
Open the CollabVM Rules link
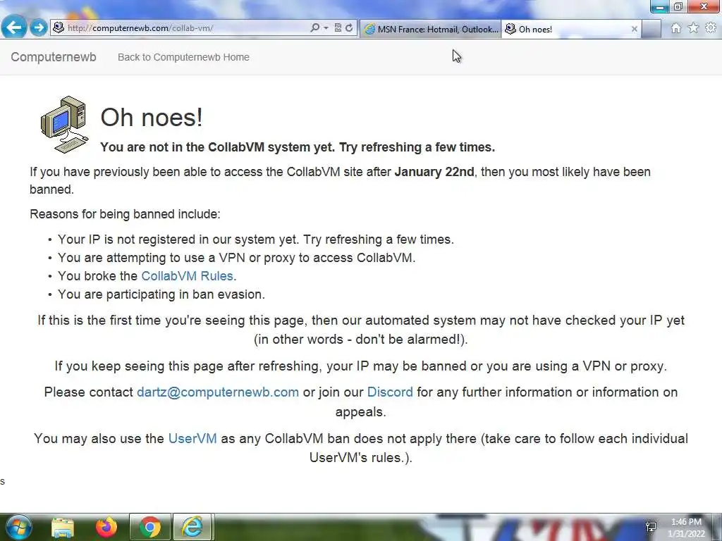[x=187, y=275]
